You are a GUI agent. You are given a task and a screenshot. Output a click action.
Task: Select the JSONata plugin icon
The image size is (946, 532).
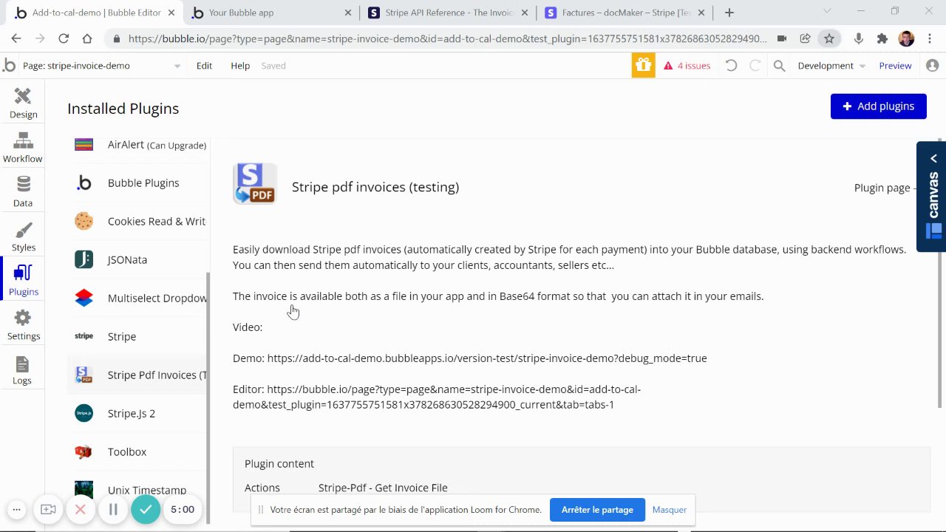tap(84, 259)
